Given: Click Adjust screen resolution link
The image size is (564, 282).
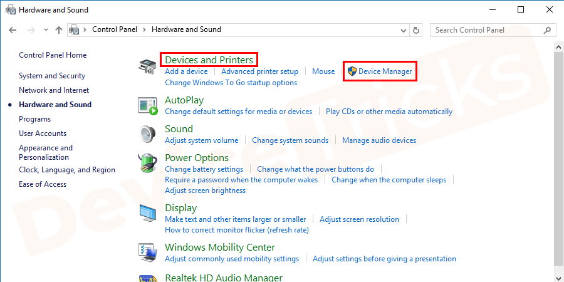Looking at the screenshot, I should (x=359, y=219).
